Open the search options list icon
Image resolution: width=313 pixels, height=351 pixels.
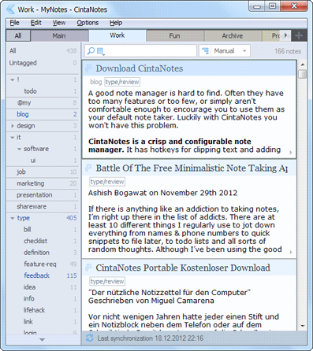[x=101, y=51]
